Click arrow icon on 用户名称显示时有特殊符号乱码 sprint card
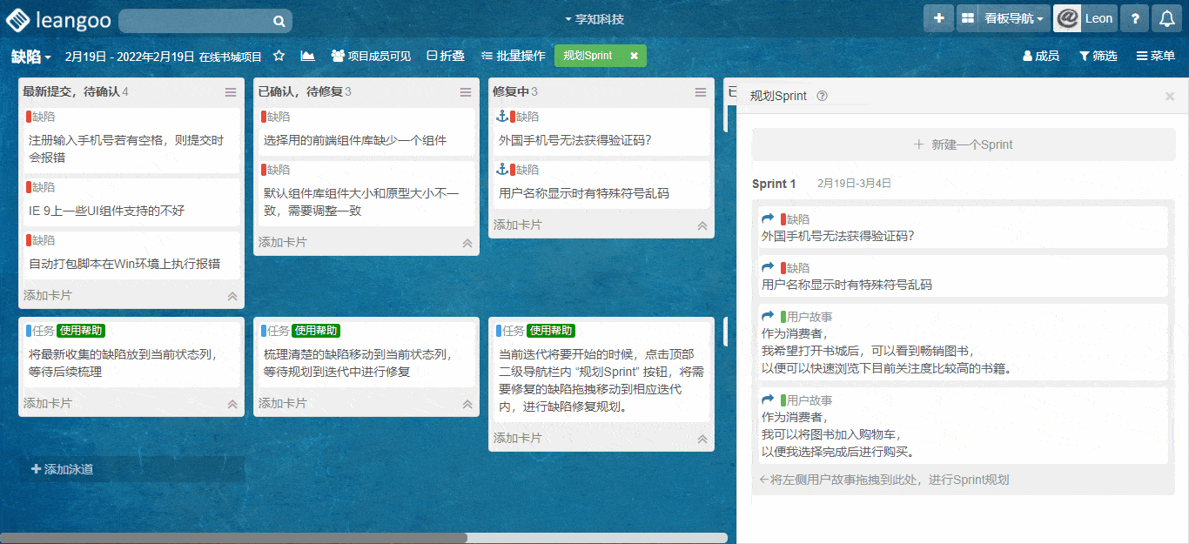The image size is (1189, 544). coord(768,267)
